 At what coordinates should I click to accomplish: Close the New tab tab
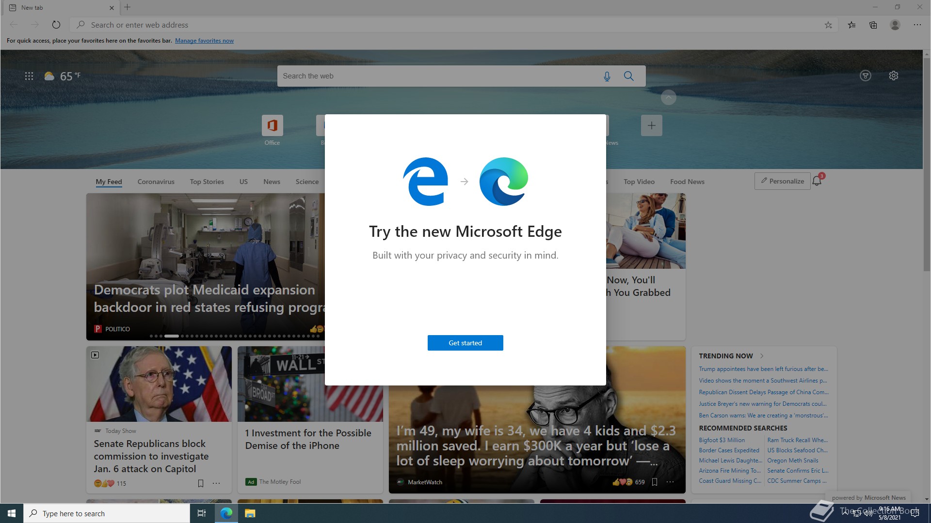click(x=112, y=8)
